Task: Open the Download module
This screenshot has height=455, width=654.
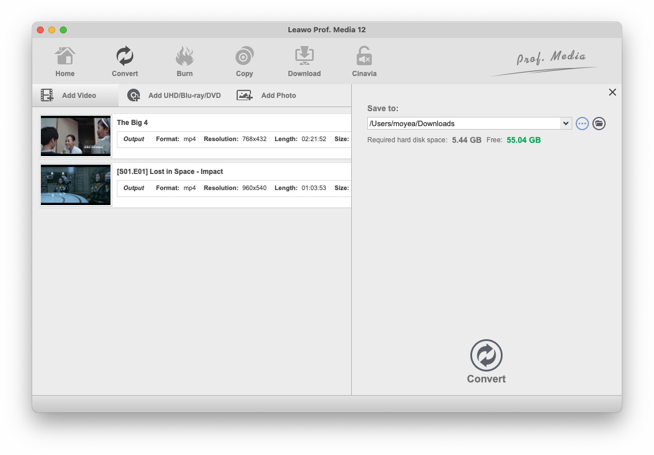Action: point(304,62)
